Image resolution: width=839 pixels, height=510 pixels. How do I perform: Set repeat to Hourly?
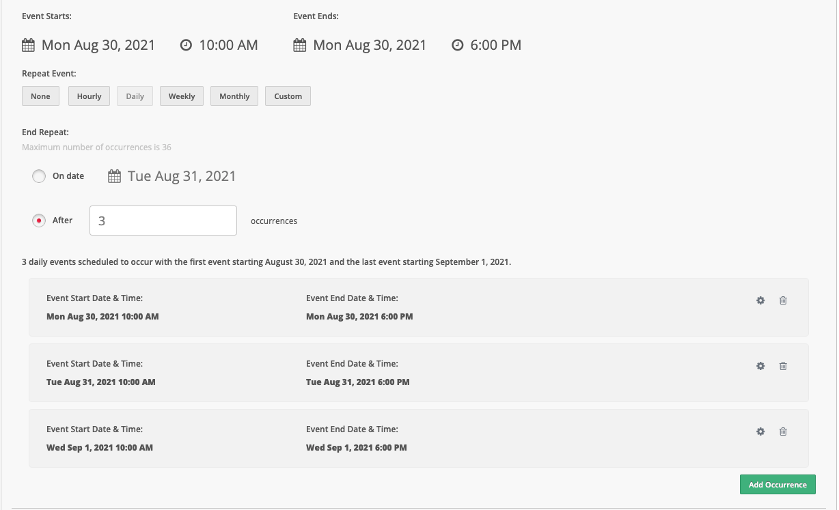pos(89,96)
